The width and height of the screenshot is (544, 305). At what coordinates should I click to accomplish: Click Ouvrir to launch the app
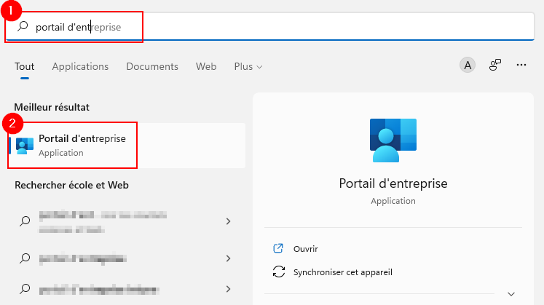click(x=306, y=249)
